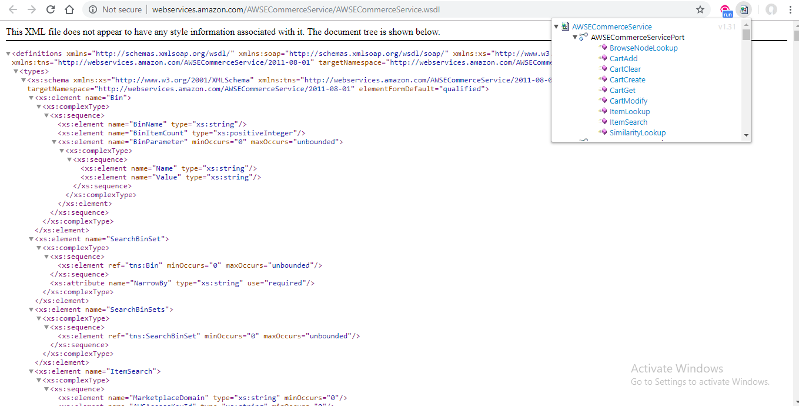This screenshot has height=406, width=799.
Task: Click the CartClear operation icon
Action: (603, 69)
